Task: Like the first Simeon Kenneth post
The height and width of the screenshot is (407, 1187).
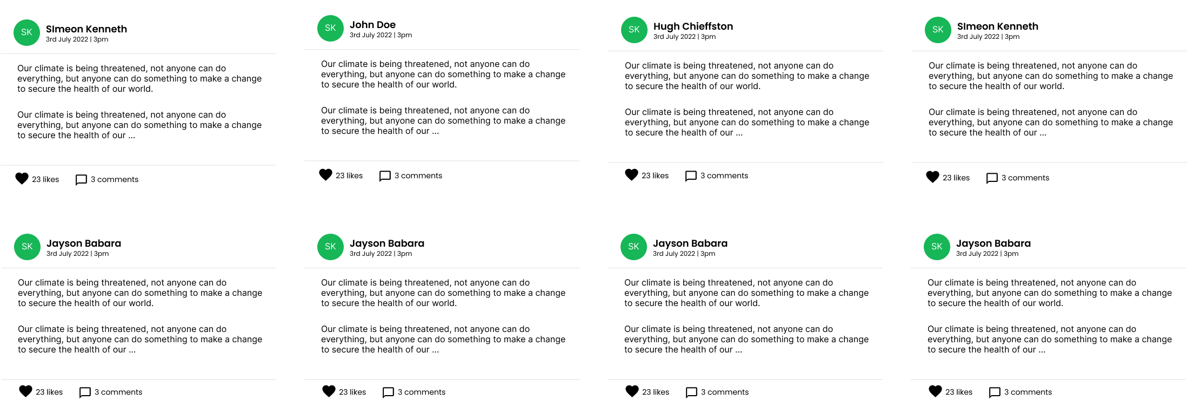Action: 22,179
